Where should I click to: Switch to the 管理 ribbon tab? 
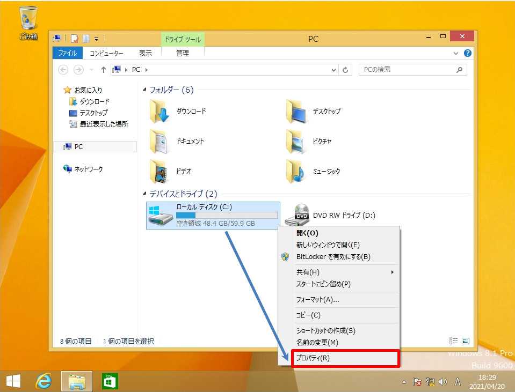[183, 53]
